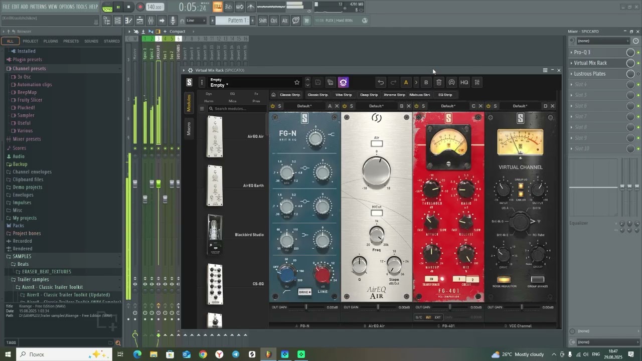The width and height of the screenshot is (642, 361).
Task: Toggle the DRIVE switch on FG-N
Action: pyautogui.click(x=304, y=292)
